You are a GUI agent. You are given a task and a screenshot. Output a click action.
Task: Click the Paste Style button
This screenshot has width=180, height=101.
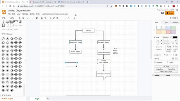pos(172,69)
